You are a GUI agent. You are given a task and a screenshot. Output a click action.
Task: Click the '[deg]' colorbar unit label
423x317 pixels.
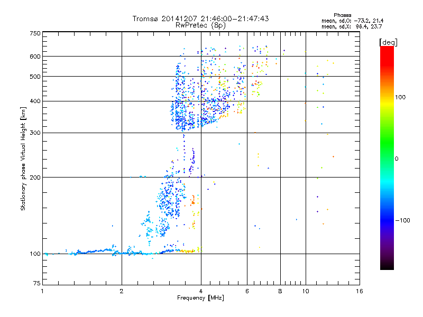388,42
